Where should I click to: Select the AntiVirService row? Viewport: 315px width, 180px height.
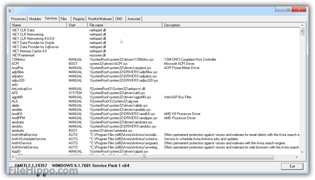155,143
